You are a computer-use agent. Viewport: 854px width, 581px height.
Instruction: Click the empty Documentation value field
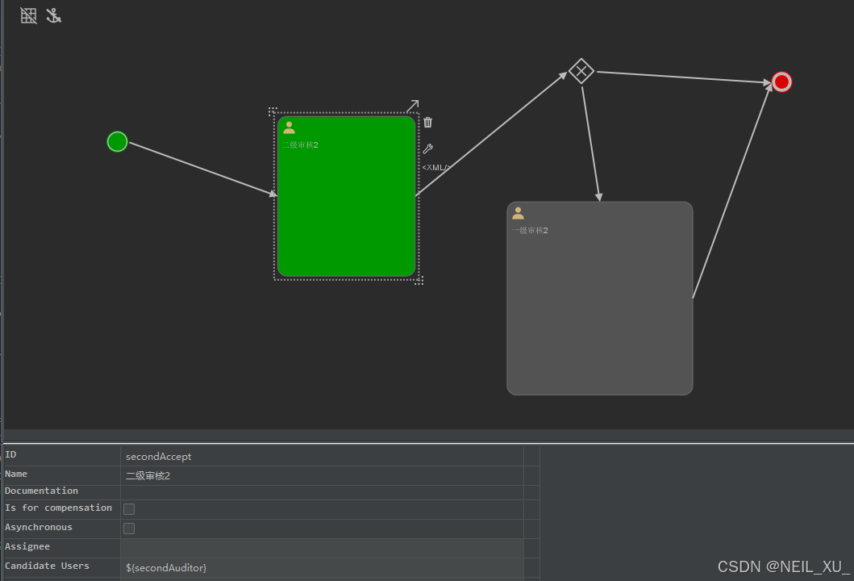[321, 491]
